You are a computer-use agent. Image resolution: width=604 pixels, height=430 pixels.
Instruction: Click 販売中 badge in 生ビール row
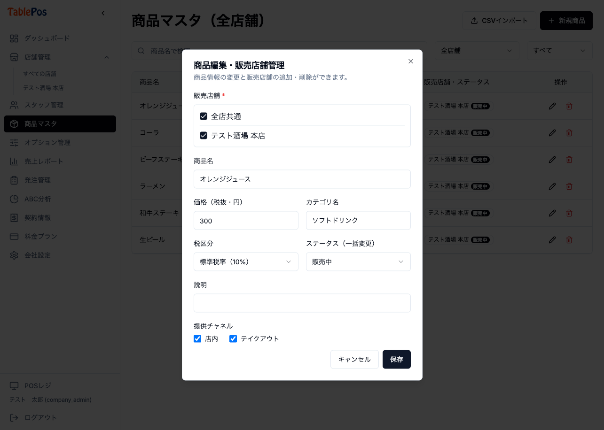point(481,240)
